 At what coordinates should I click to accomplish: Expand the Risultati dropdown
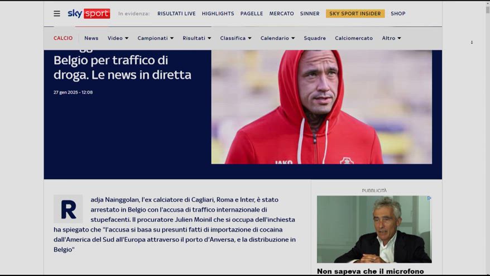coord(196,38)
